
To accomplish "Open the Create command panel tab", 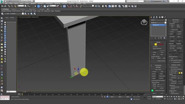I will [x=151, y=17].
